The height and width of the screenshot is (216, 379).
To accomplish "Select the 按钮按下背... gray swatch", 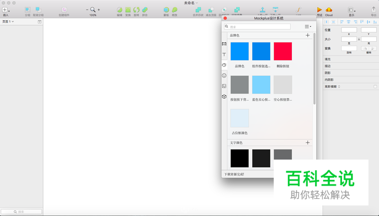I will click(240, 85).
